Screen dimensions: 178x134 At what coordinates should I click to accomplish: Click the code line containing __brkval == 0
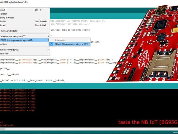pos(33,80)
